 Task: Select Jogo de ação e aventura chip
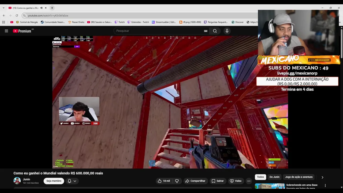[x=299, y=177]
